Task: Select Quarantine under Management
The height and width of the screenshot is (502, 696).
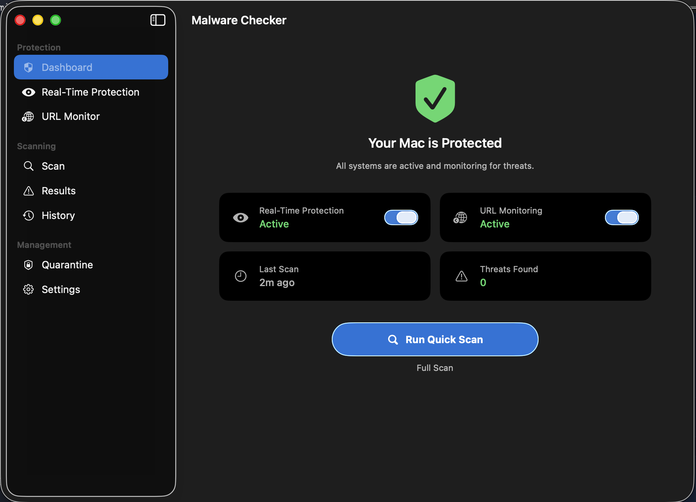Action: tap(67, 264)
